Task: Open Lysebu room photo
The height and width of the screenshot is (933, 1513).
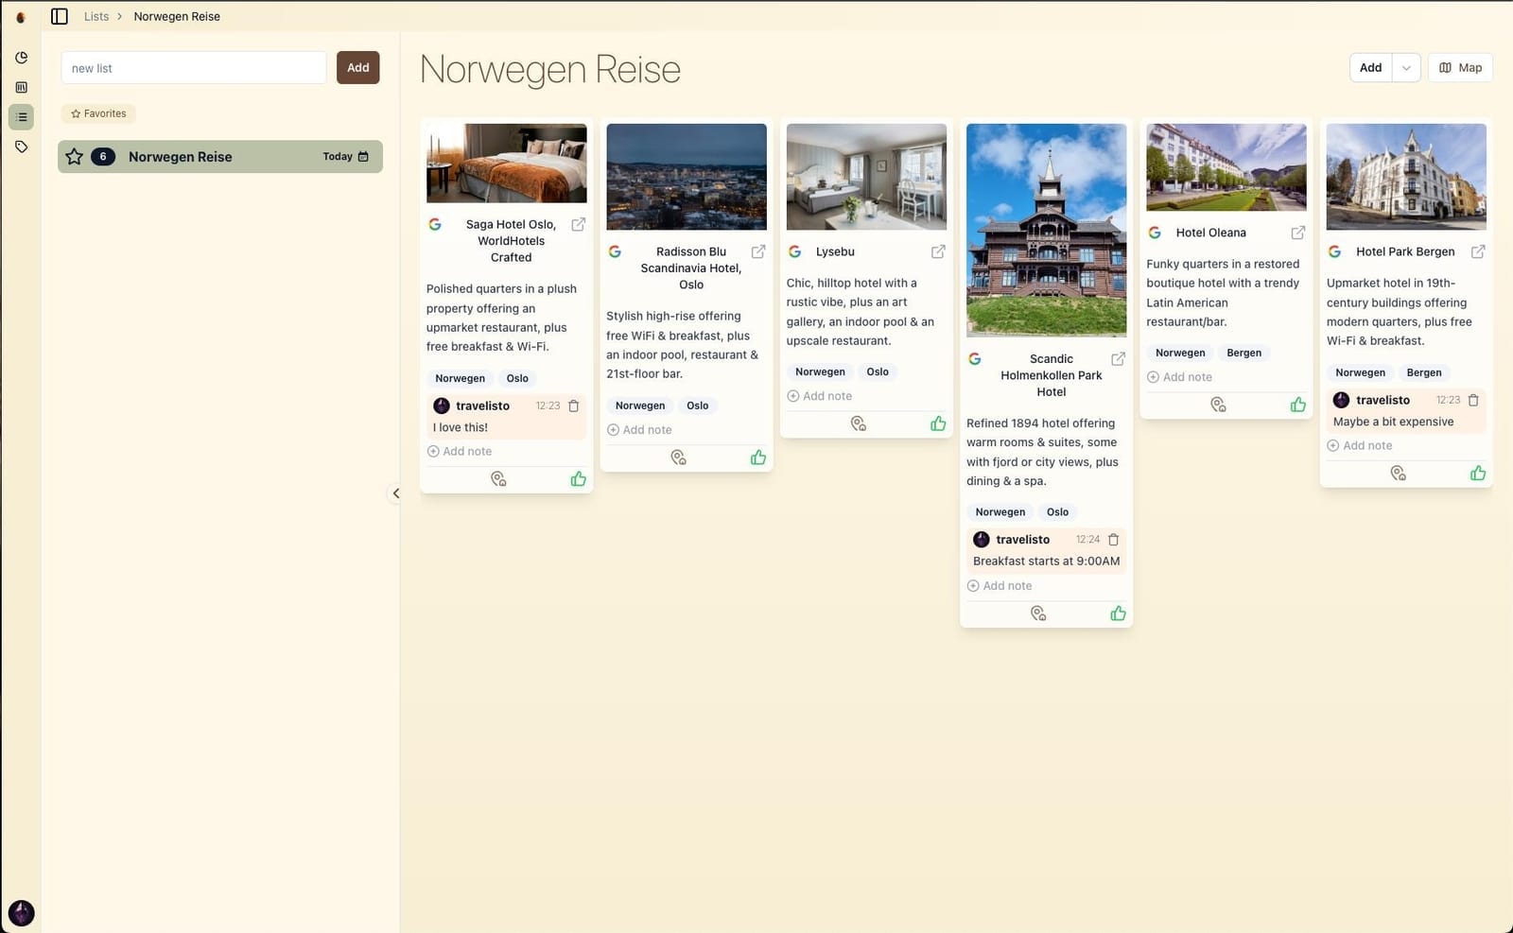Action: [866, 177]
